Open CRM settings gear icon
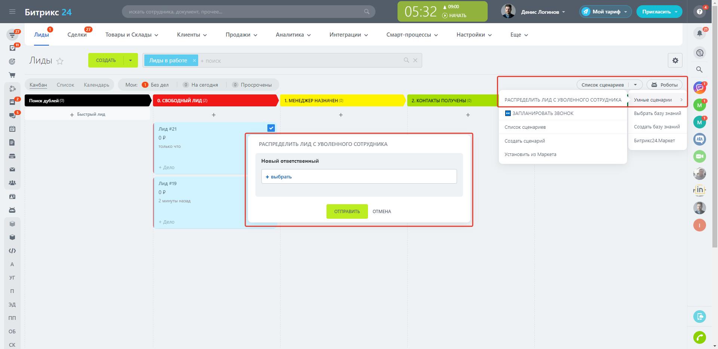The image size is (718, 349). (675, 60)
